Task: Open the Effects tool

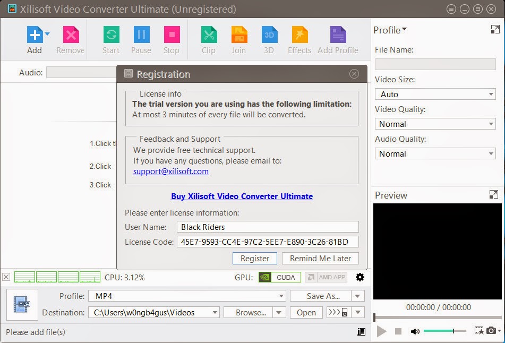Action: click(299, 35)
